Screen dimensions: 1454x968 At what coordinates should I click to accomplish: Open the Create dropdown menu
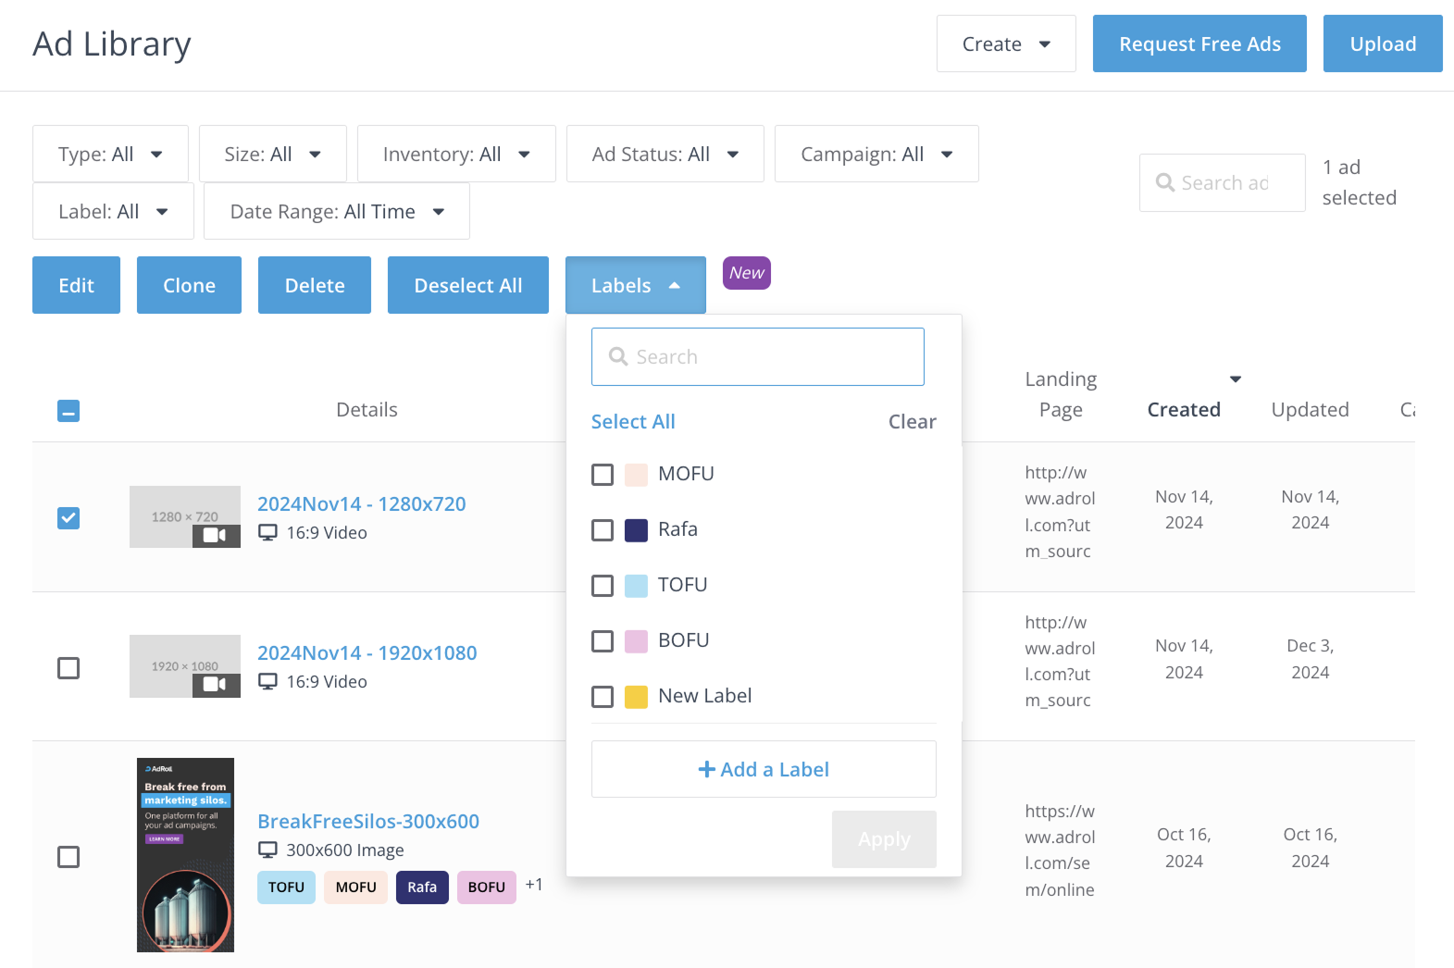point(1005,44)
